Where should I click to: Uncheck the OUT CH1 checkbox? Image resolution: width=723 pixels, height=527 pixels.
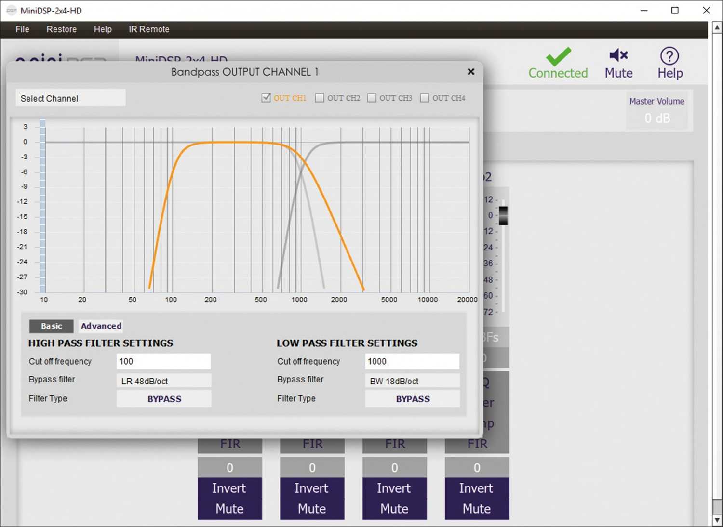pos(266,98)
